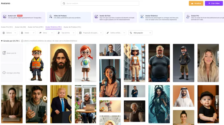Viewport: 224px width, 125px height.
Task: Click the search magnifier icon
Action: pyautogui.click(x=64, y=3)
